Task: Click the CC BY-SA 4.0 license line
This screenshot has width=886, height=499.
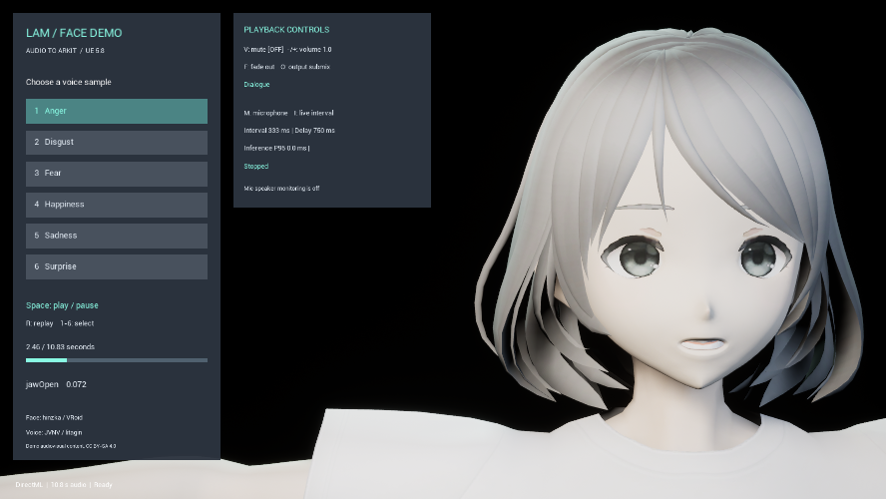Action: click(x=71, y=446)
